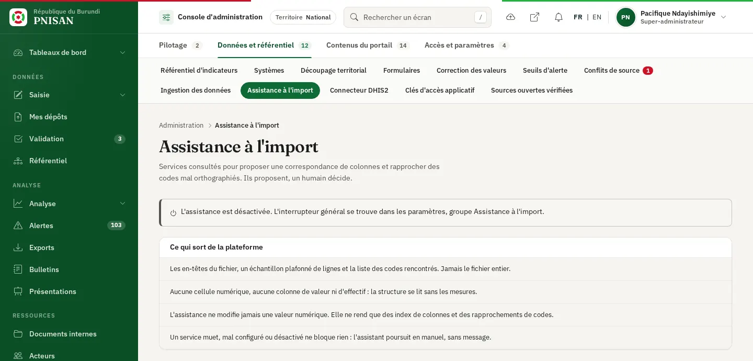
Task: Click the Tableaux de bord gauge icon
Action: pyautogui.click(x=18, y=52)
